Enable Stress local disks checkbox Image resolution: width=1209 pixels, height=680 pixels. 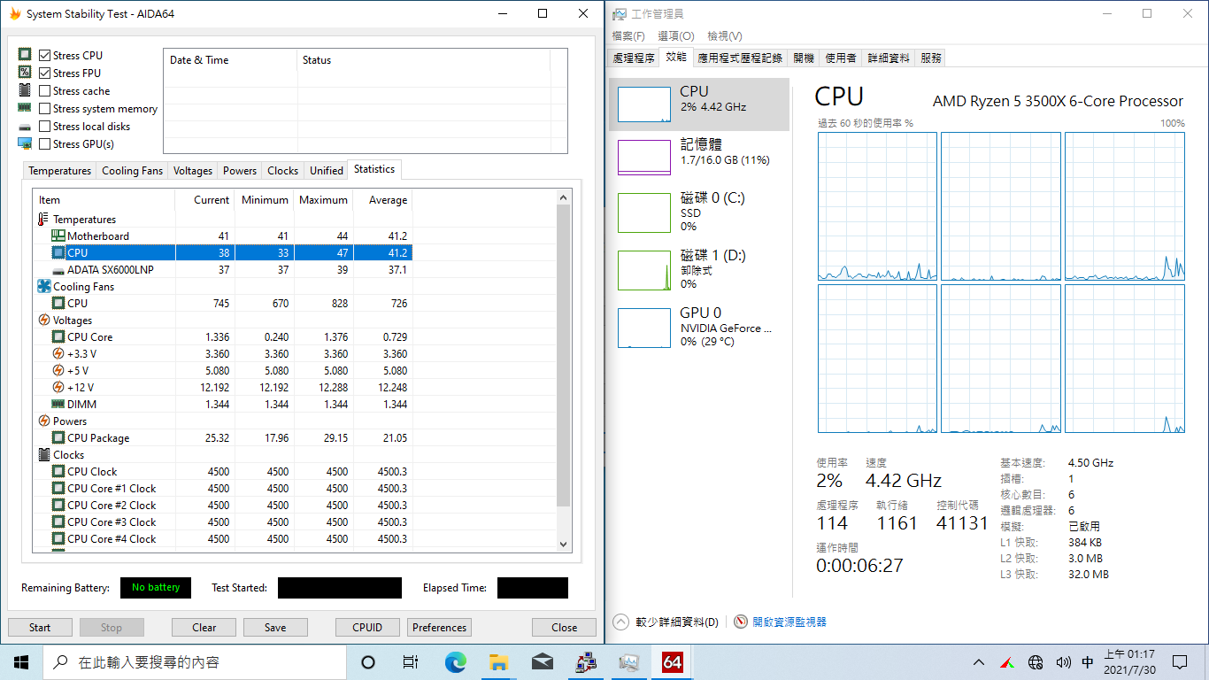point(45,127)
